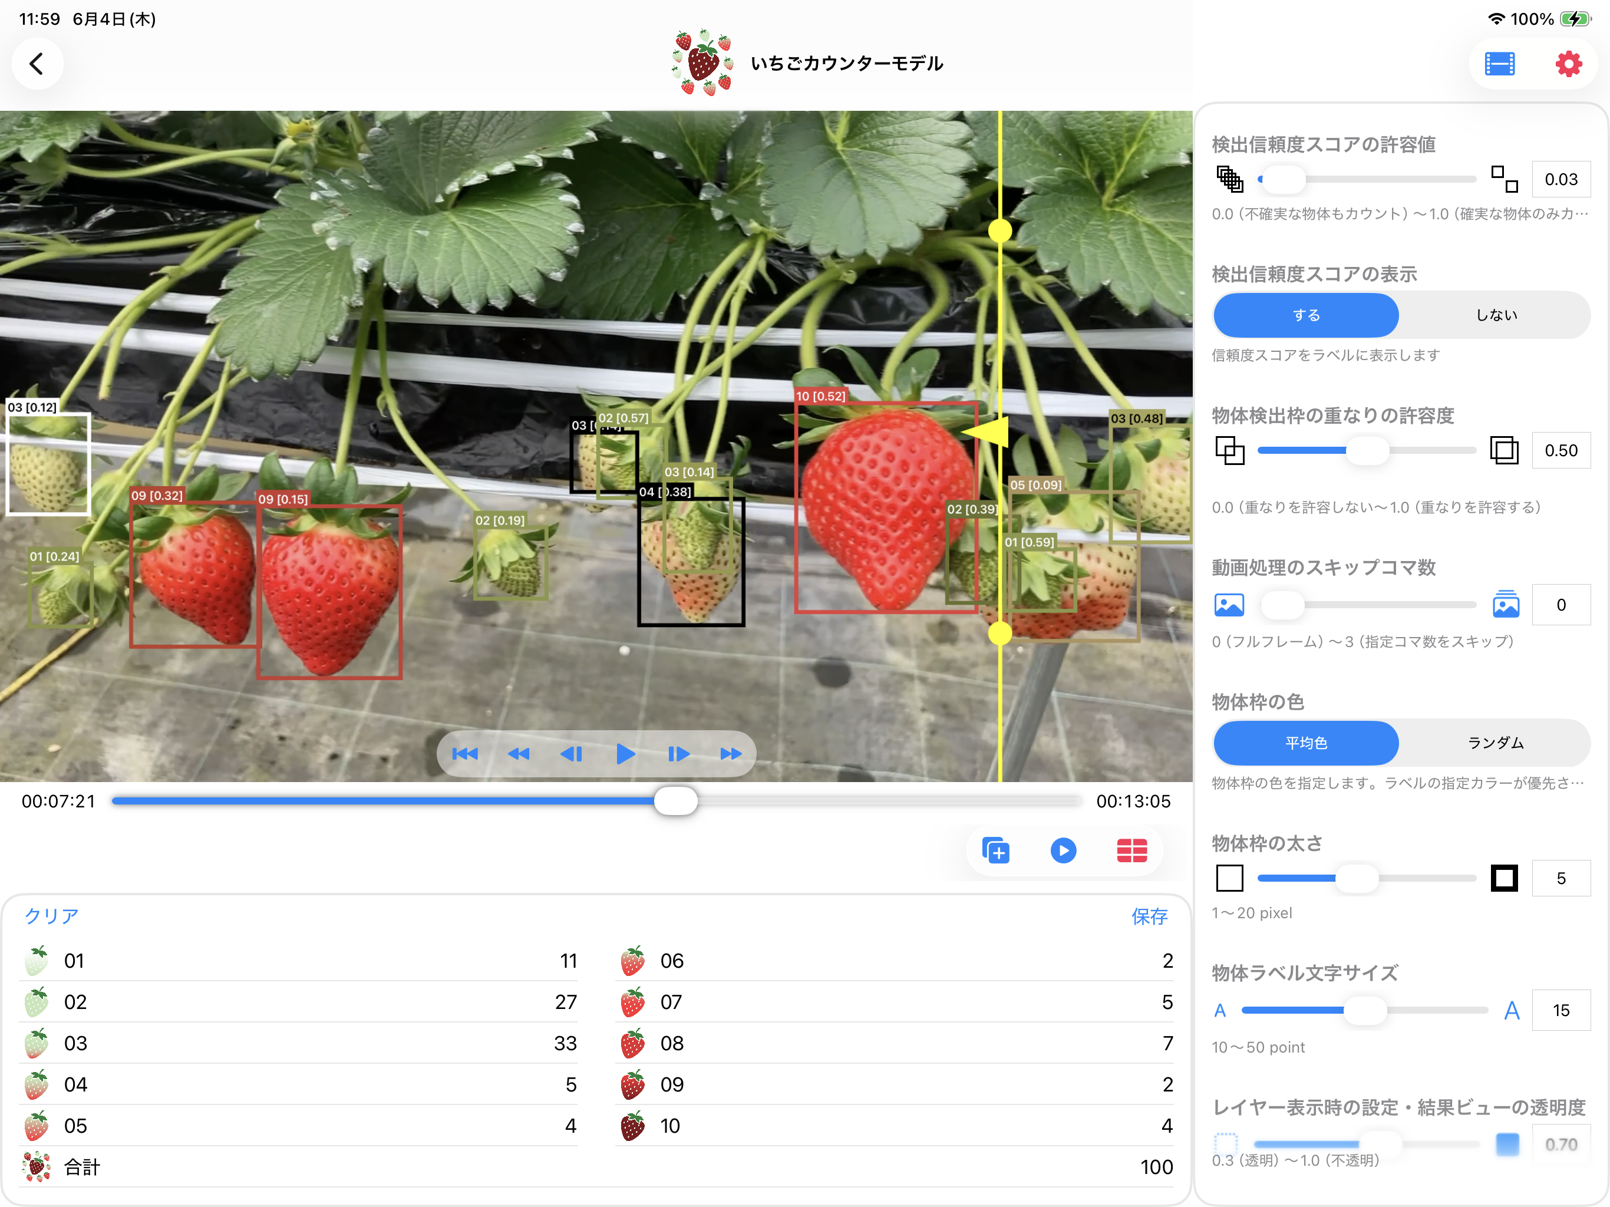Click the video timeline slider handle
Viewport: 1610px width, 1207px height.
coord(675,801)
